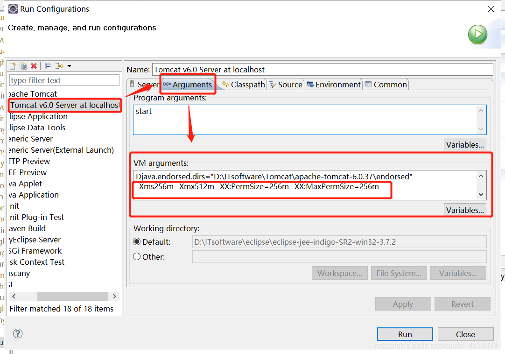Viewport: 505px width, 354px height.
Task: Open the toolbar view menu arrow
Action: (69, 65)
